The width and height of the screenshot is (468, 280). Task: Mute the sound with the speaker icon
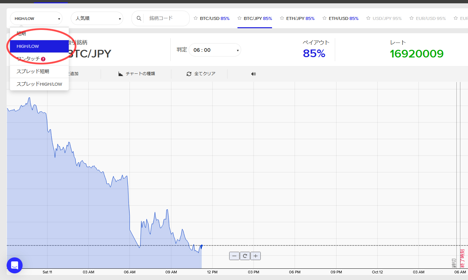click(253, 74)
